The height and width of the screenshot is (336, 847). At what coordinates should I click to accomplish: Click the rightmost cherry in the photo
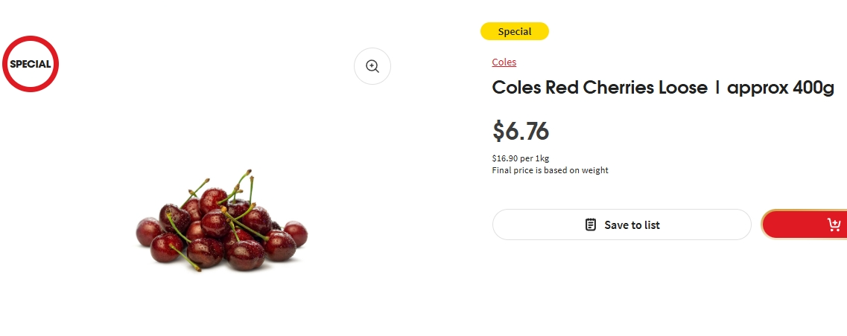296,233
